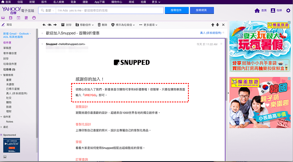Select the 已標示星號 smart view
This screenshot has width=293, height=162.
tap(13, 89)
